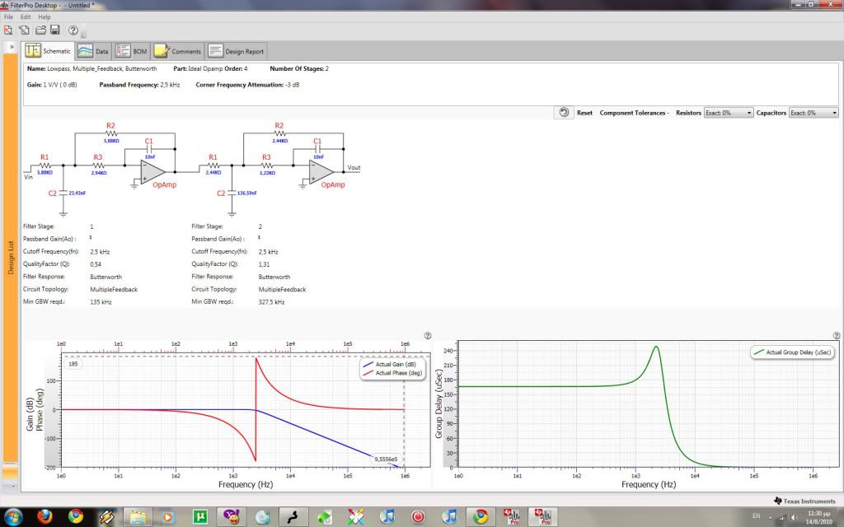The width and height of the screenshot is (844, 527).
Task: Click the 185 phase marker label
Action: point(73,364)
